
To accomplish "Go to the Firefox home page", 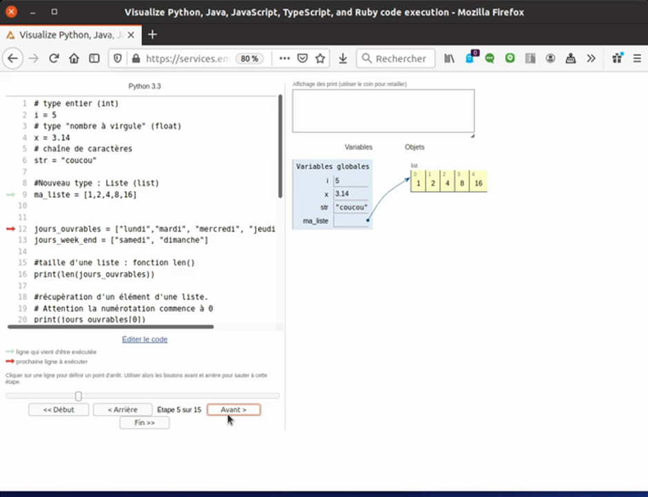I will click(74, 59).
